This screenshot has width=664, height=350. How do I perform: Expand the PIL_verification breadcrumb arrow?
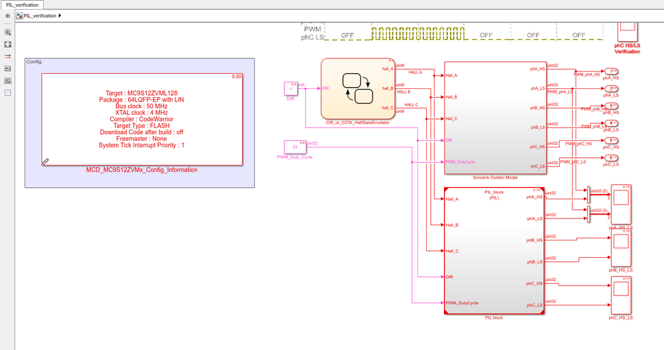[x=60, y=16]
